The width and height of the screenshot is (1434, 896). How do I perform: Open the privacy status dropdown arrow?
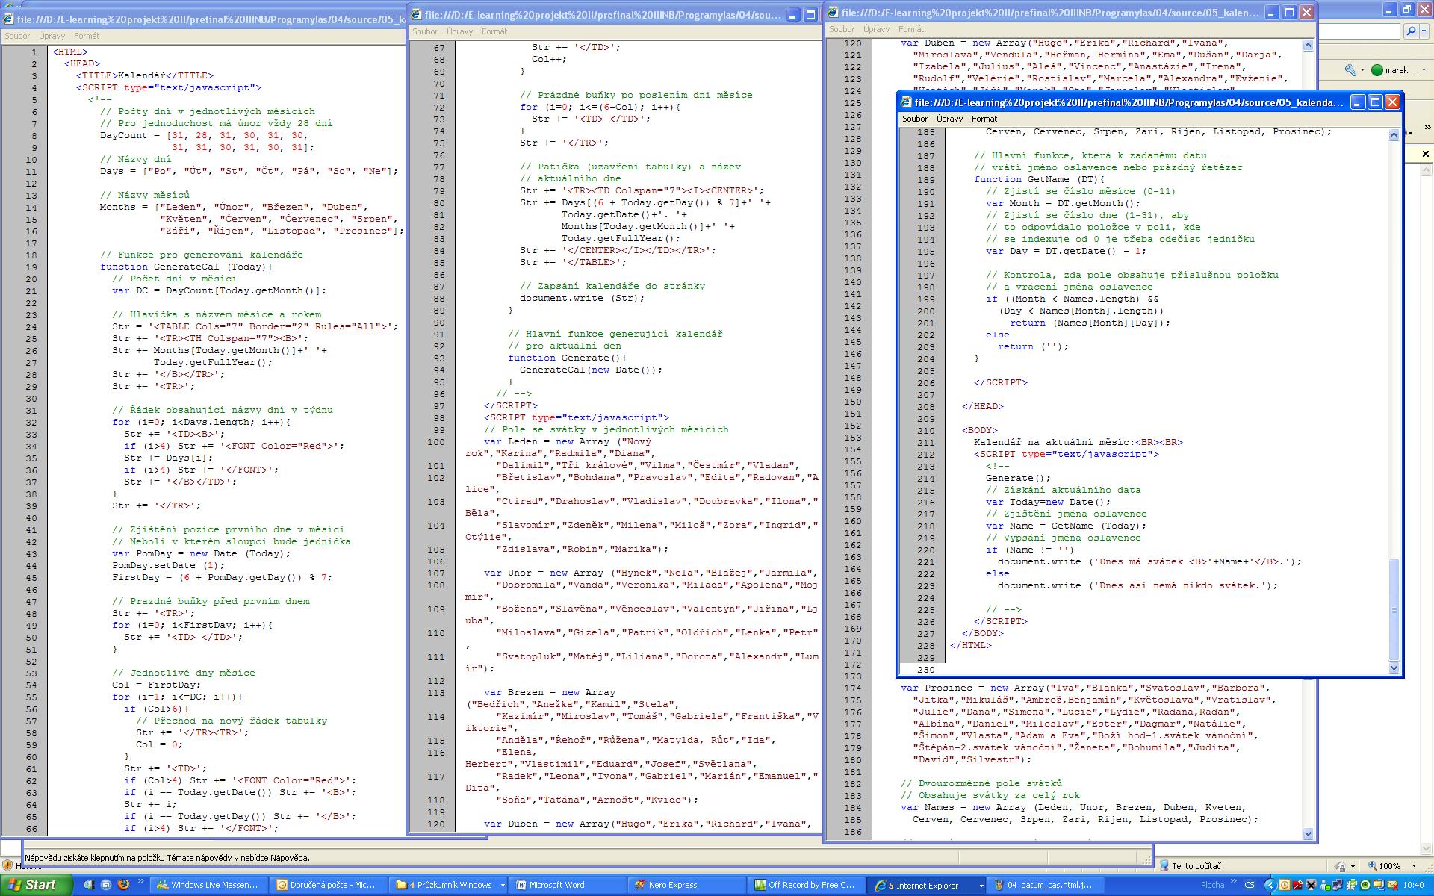1353,866
